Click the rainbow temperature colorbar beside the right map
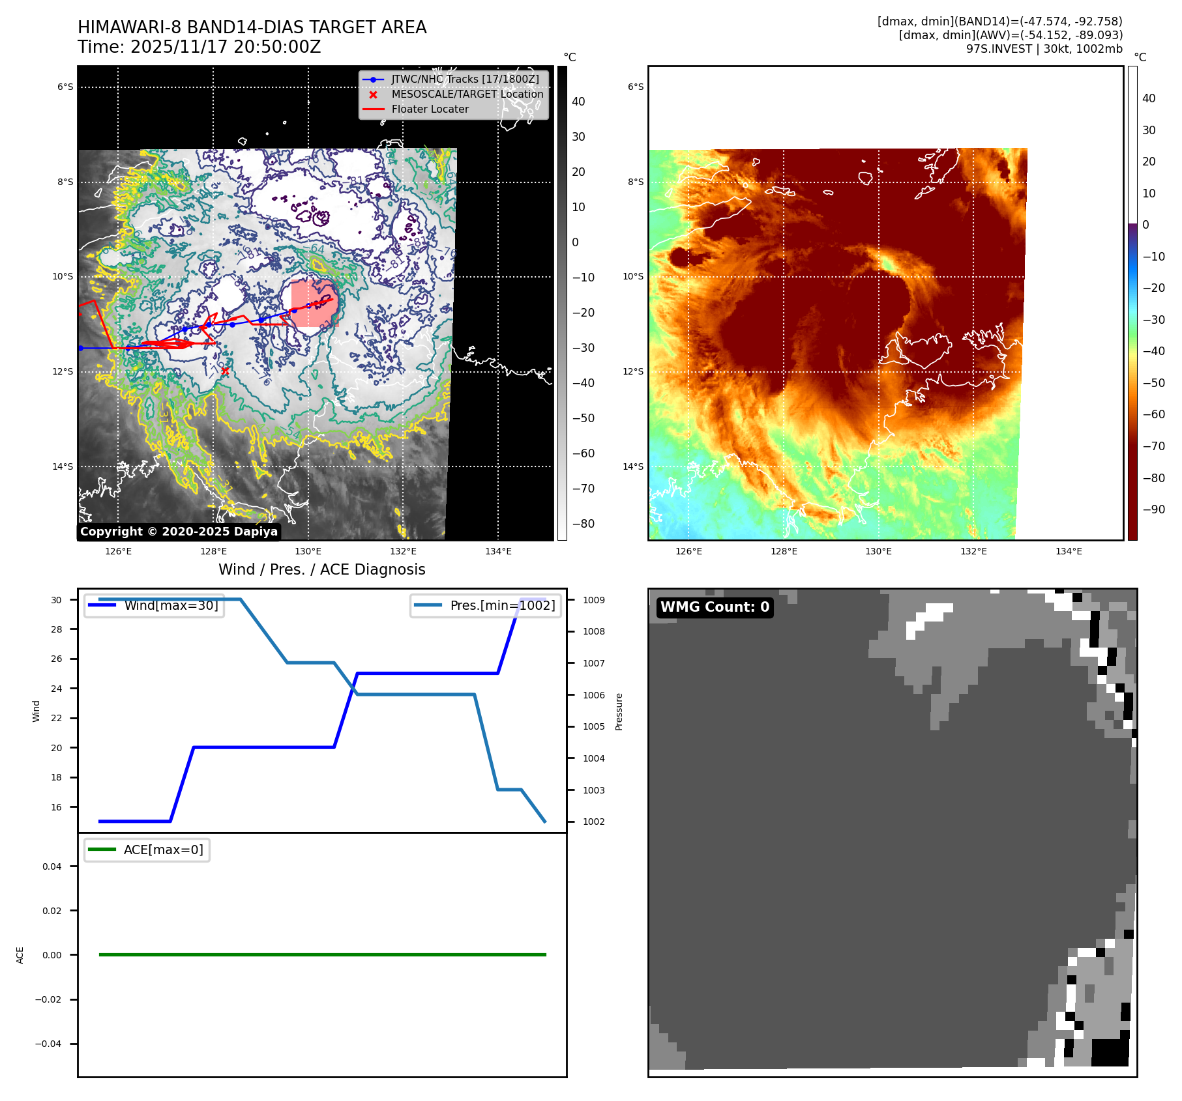The image size is (1182, 1101). click(1132, 303)
